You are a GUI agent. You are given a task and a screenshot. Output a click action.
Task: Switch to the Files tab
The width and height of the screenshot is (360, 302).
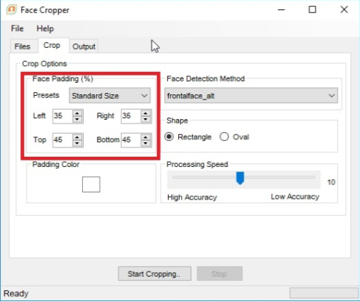(23, 46)
